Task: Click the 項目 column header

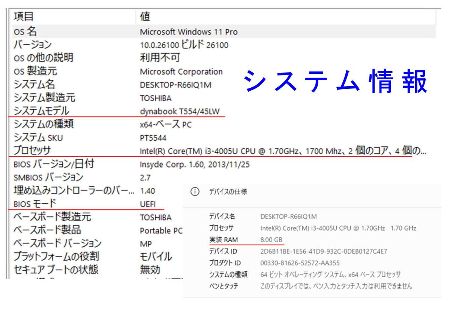Action: 24,16
